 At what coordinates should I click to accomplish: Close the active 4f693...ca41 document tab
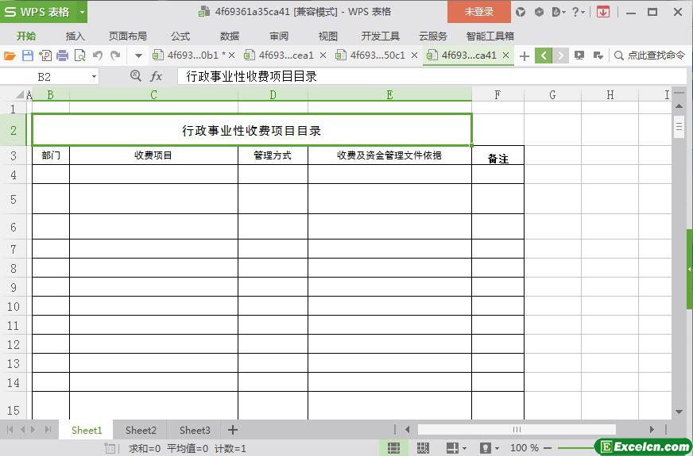(506, 56)
